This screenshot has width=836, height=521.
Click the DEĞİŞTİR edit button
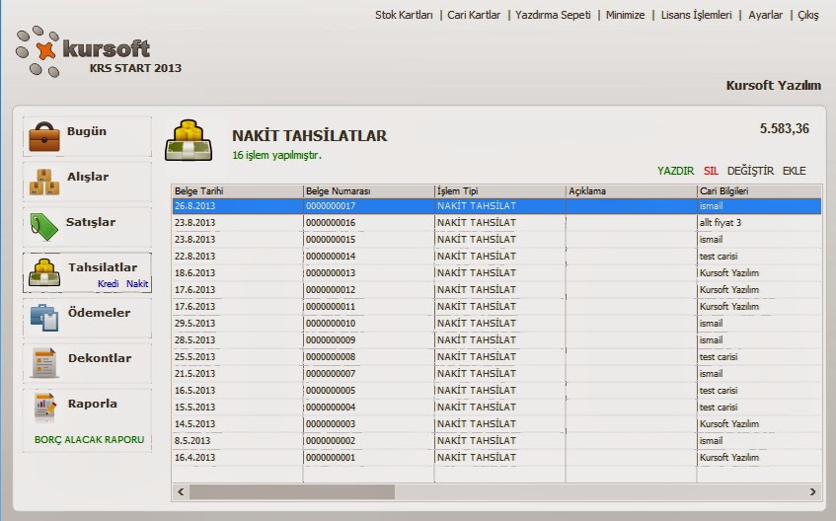750,171
